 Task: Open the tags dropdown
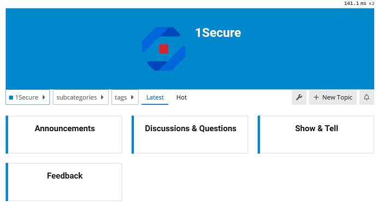pos(125,97)
